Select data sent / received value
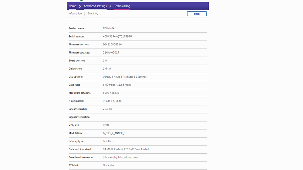Viewport: 303px width, 170px height. coord(126,149)
